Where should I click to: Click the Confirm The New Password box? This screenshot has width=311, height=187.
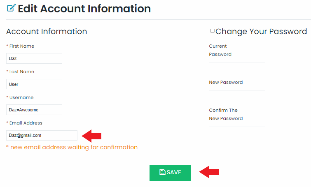pos(237,132)
